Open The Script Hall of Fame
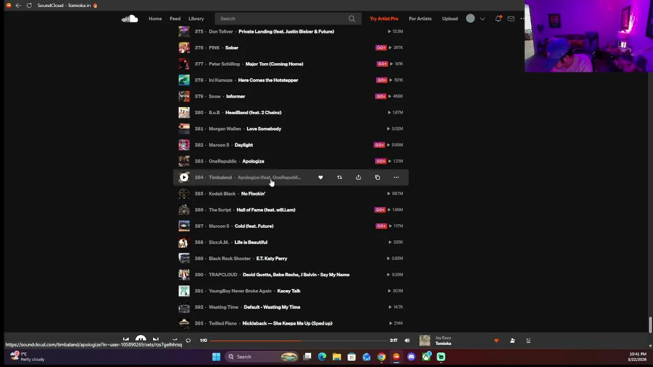 pyautogui.click(x=266, y=210)
